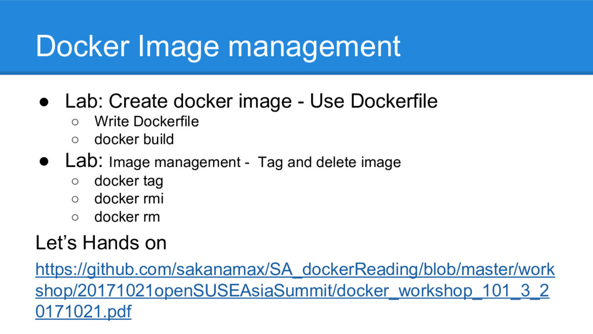Click 'Tag and delete image' text
The width and height of the screenshot is (593, 334).
pyautogui.click(x=329, y=162)
